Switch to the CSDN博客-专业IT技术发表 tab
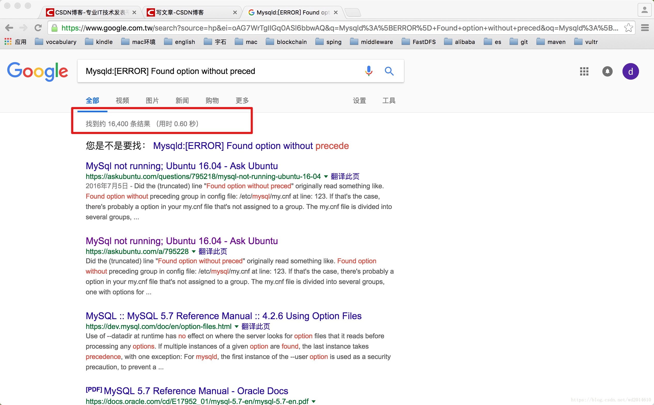This screenshot has width=654, height=405. point(91,12)
